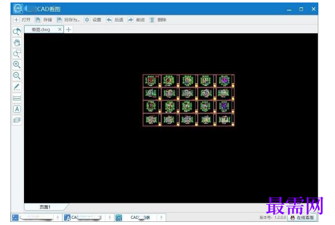This screenshot has height=225, width=335.
Task: Click the 版本号 1.2.0.0 version text
Action: [x=273, y=218]
